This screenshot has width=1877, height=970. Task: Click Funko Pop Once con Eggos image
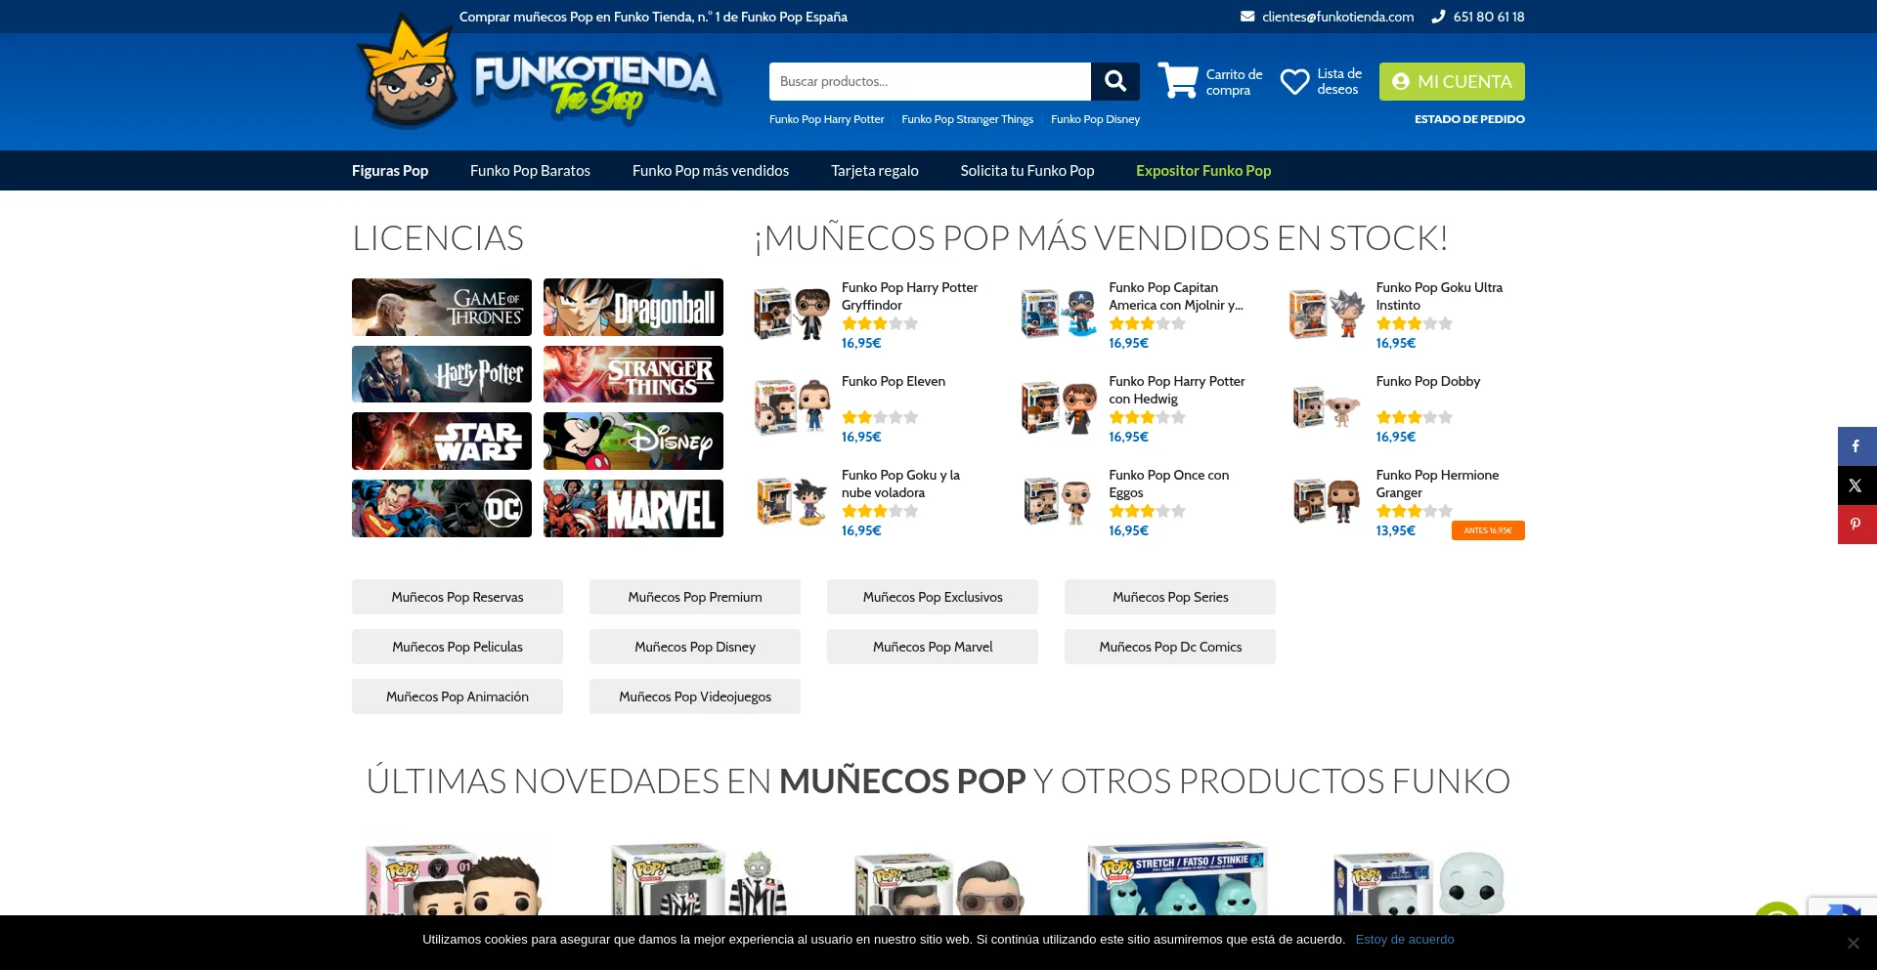[1059, 501]
